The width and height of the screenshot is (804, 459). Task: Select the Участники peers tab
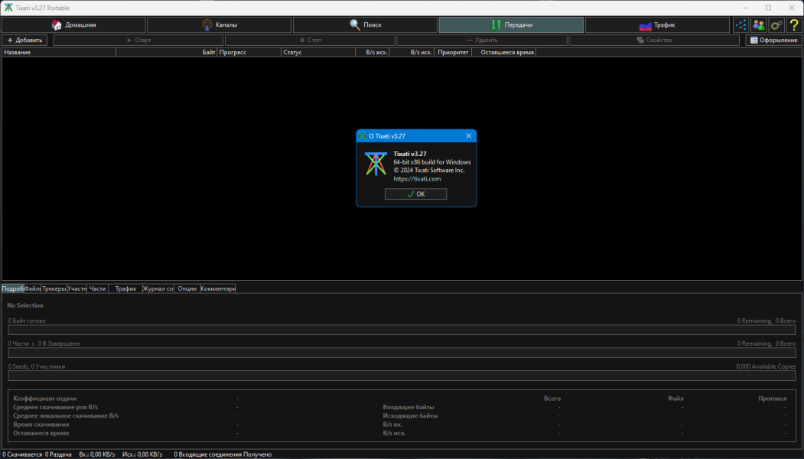(x=77, y=288)
